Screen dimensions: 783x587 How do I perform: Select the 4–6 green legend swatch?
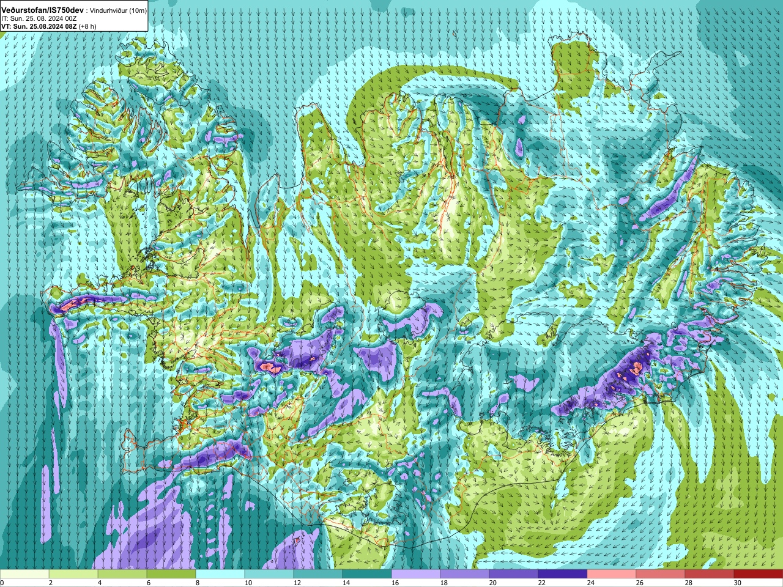(122, 574)
